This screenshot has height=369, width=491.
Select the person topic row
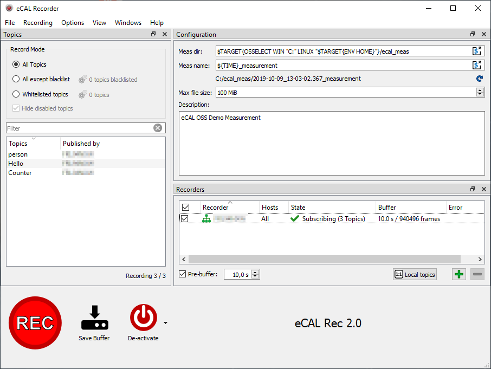(x=86, y=154)
